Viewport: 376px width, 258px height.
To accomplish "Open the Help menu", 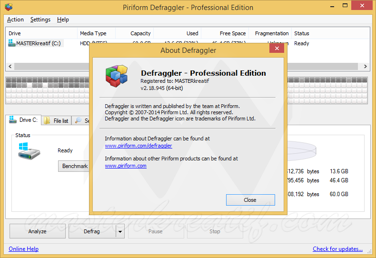I will [63, 20].
